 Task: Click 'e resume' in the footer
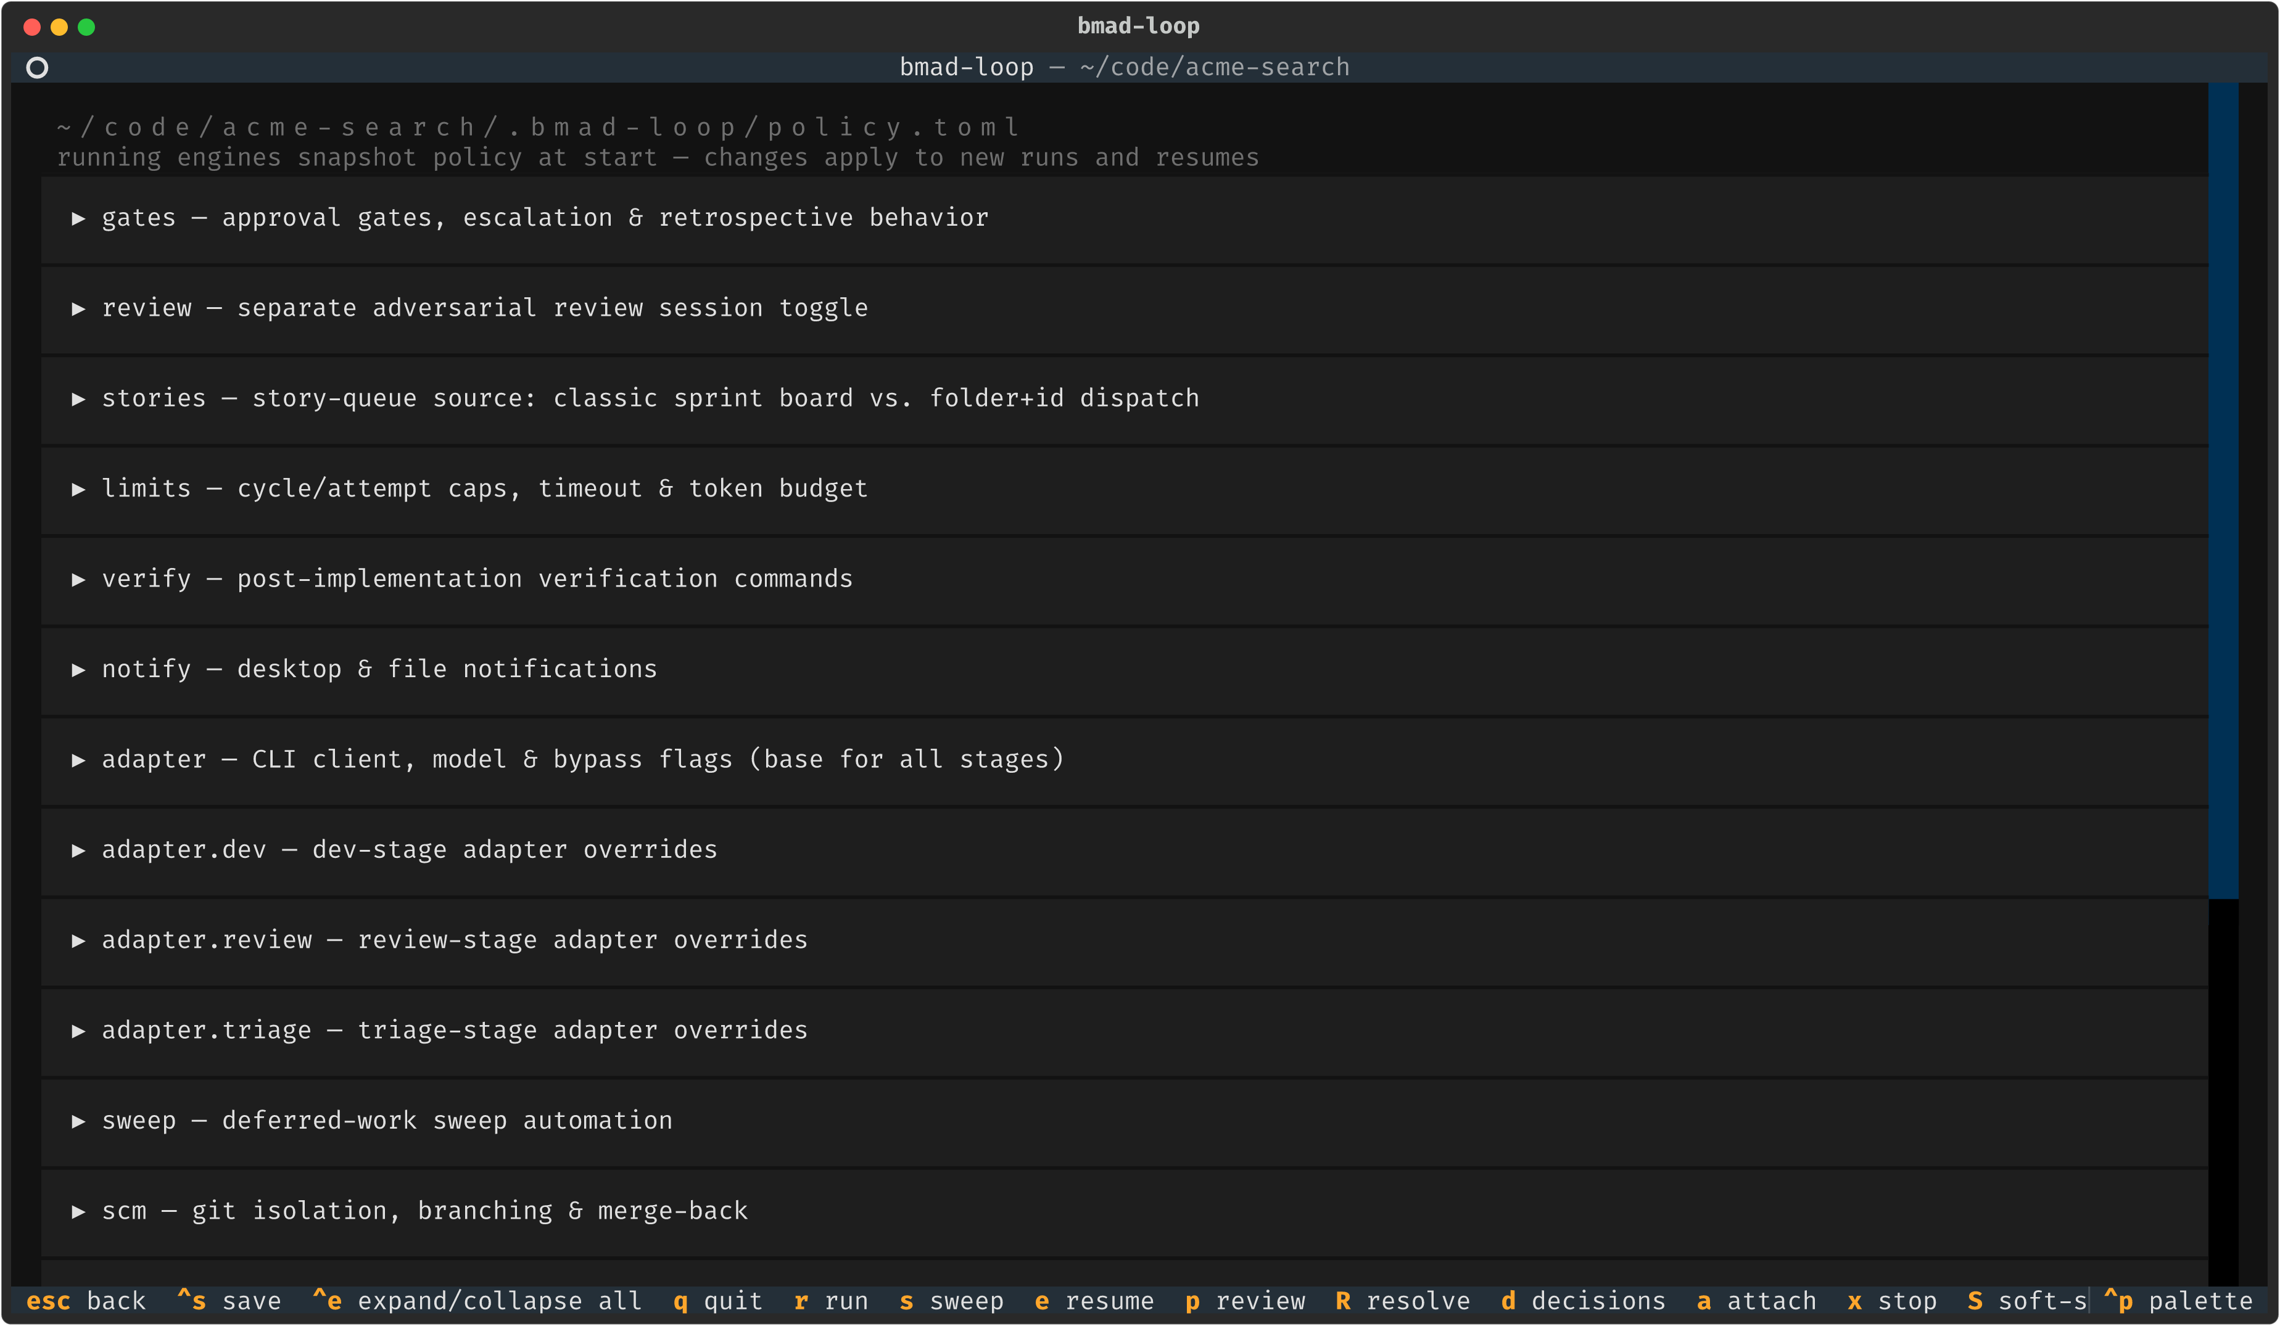coord(1094,1301)
